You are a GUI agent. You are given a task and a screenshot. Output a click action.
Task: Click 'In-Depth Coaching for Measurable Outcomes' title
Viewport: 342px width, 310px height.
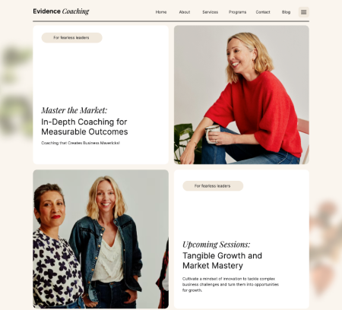coord(84,127)
